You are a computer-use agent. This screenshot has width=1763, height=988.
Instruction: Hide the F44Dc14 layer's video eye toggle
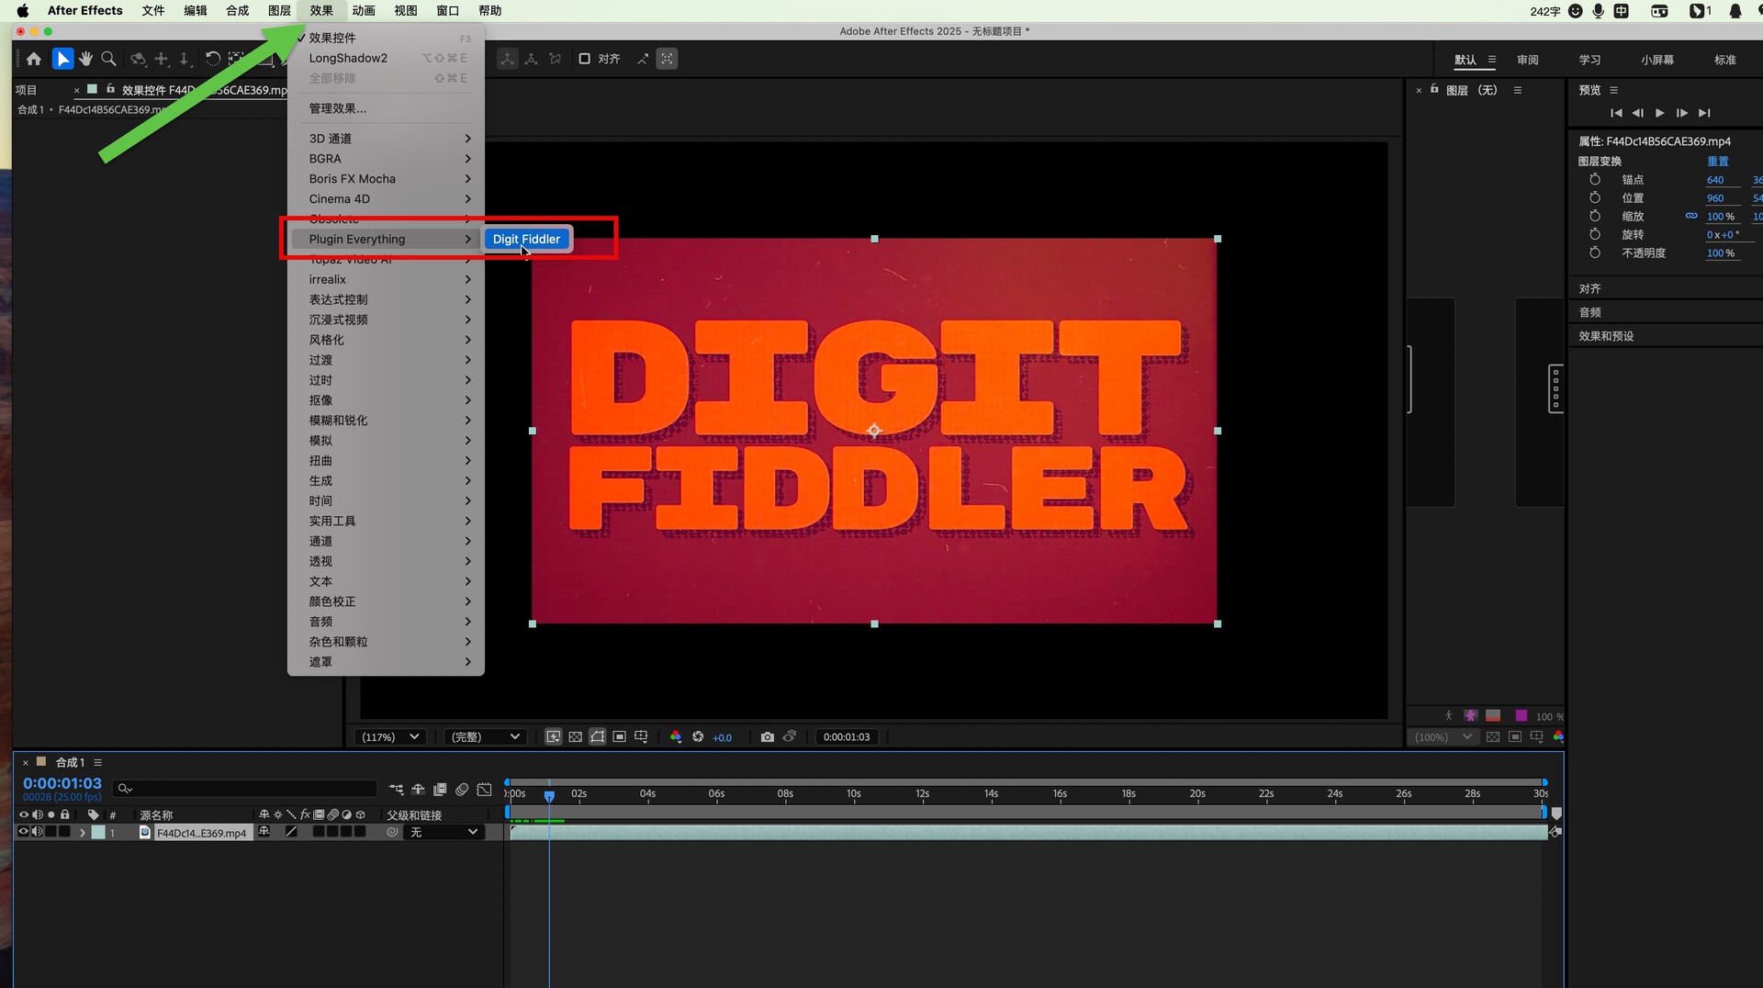click(24, 832)
